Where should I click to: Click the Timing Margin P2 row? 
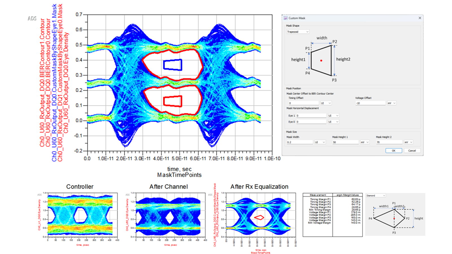coord(333,202)
